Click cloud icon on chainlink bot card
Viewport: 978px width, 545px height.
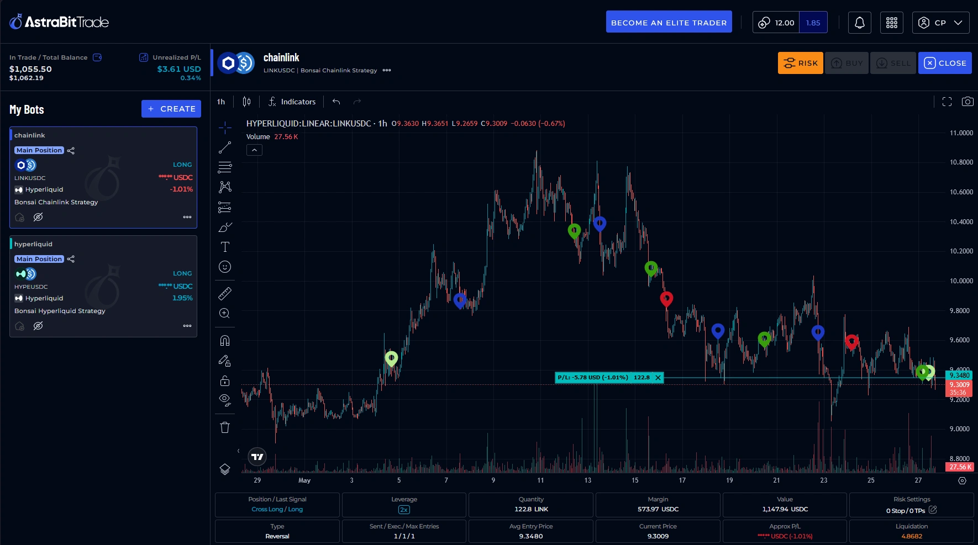point(20,217)
